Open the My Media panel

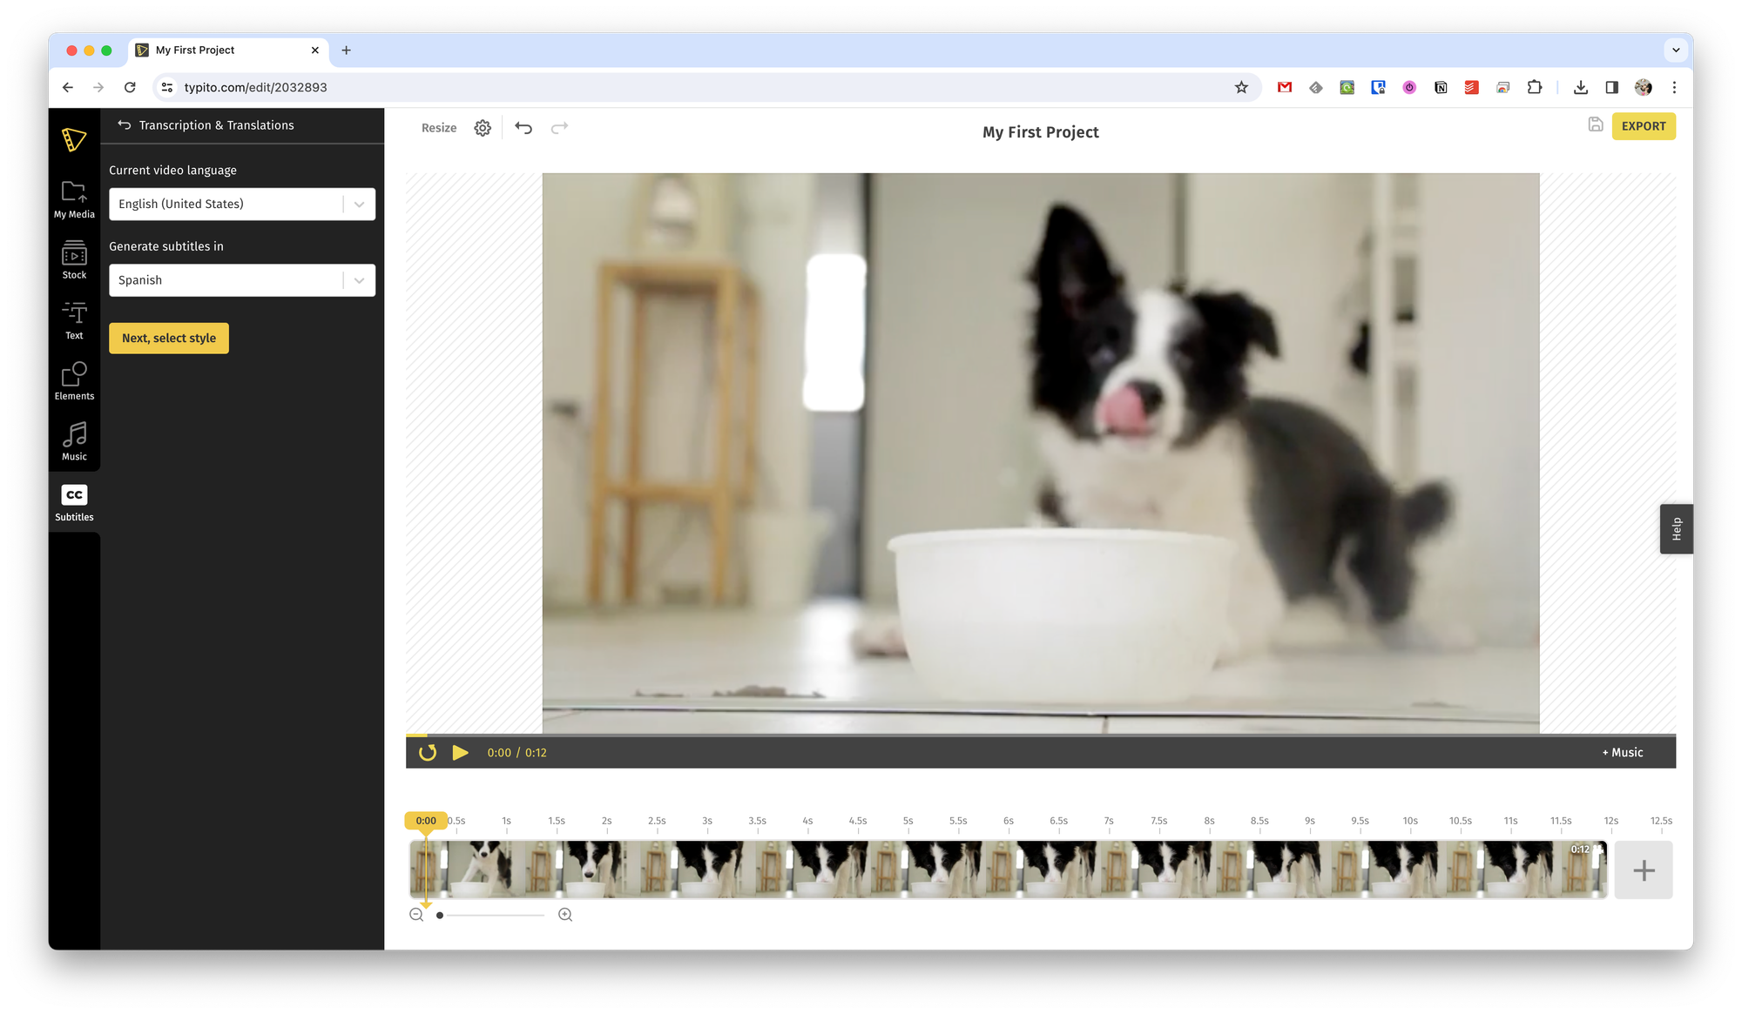pos(74,198)
